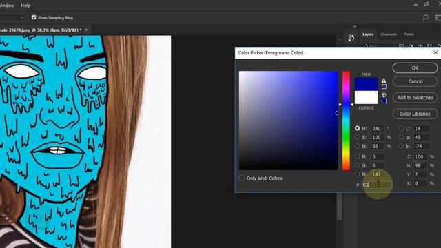Click the K black field showing 8
The height and width of the screenshot is (248, 441).
coord(420,184)
